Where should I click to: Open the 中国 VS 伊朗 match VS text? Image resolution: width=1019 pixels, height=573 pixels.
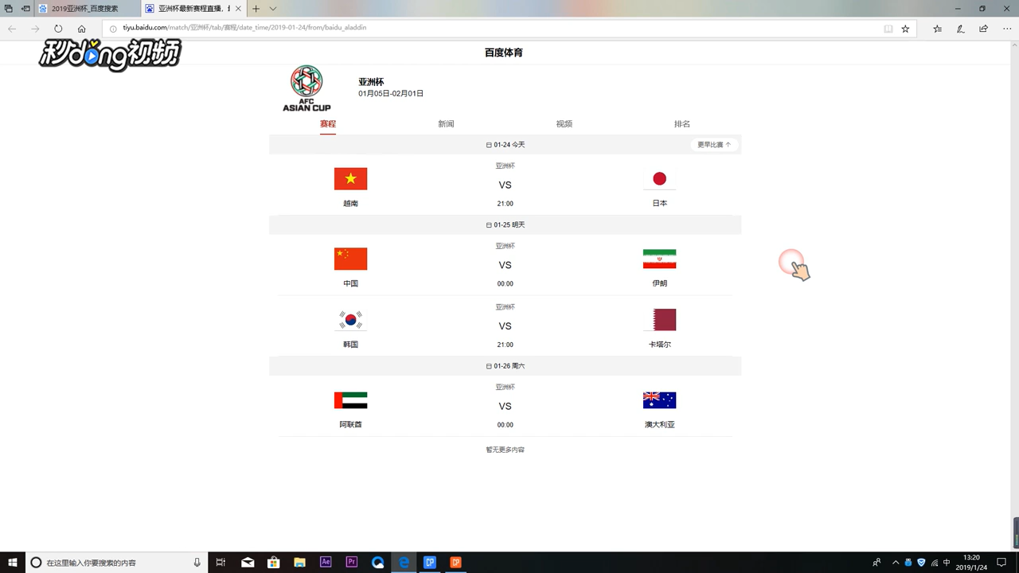click(505, 265)
